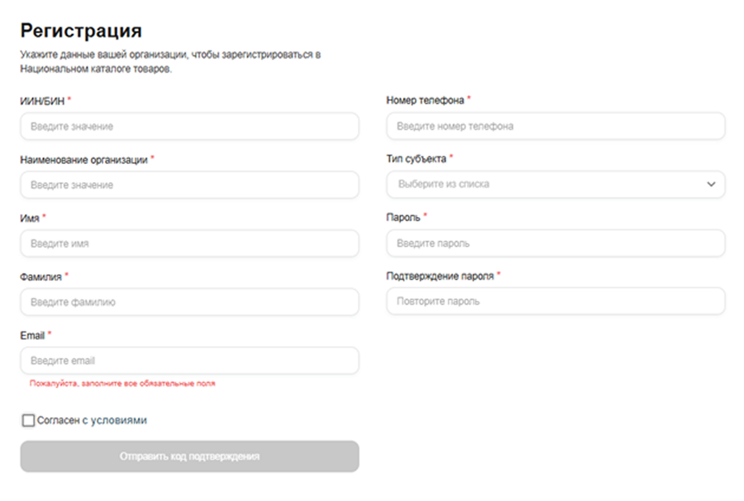Screen dimensions: 744x501
Task: Tick the Согласен с условиями checkbox
Action: coord(28,420)
